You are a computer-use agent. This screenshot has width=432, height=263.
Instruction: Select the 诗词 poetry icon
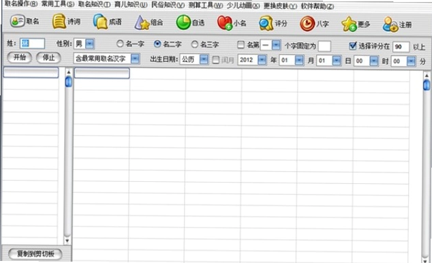click(59, 22)
